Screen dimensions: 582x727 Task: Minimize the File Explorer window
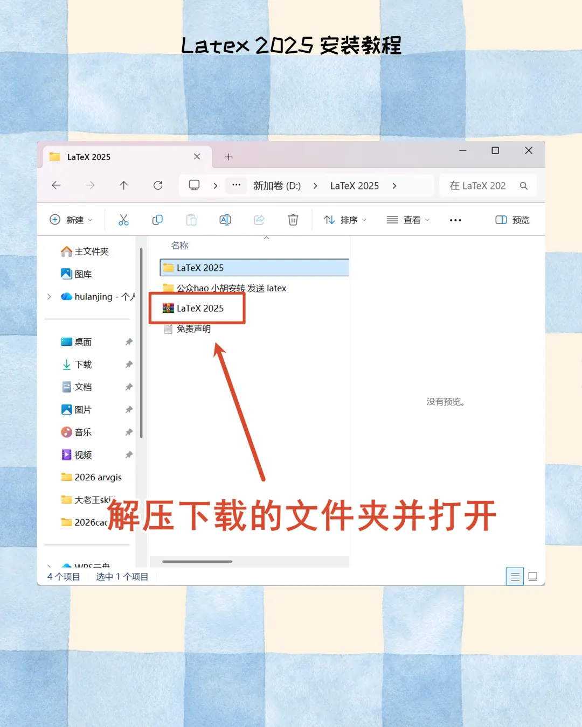[462, 151]
